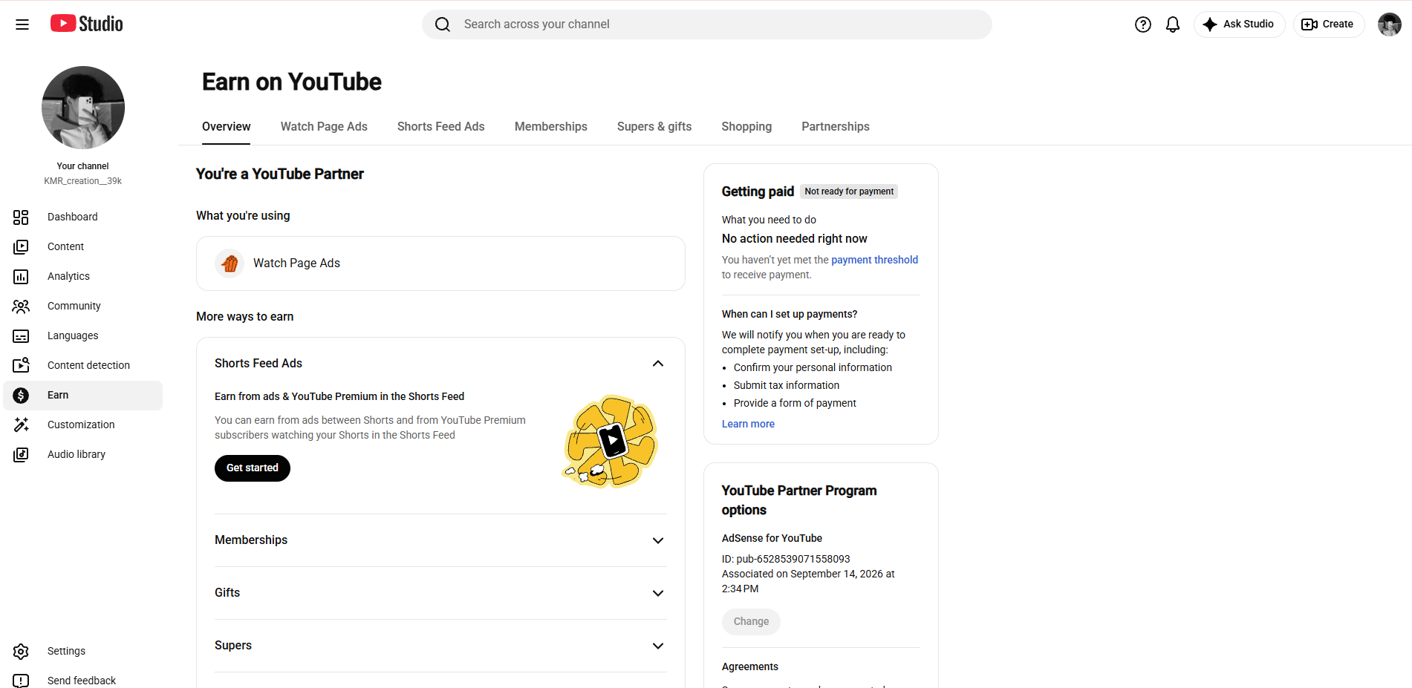The height and width of the screenshot is (688, 1412).
Task: Click the AdSense Change button
Action: 751,622
